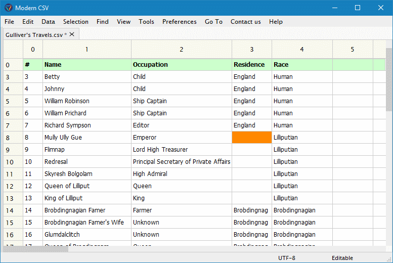The height and width of the screenshot is (263, 393).
Task: Select the William Prichard cell
Action: (86, 113)
